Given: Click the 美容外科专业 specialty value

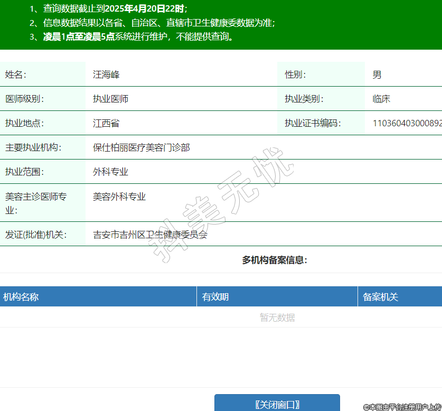Looking at the screenshot, I should coord(119,197).
